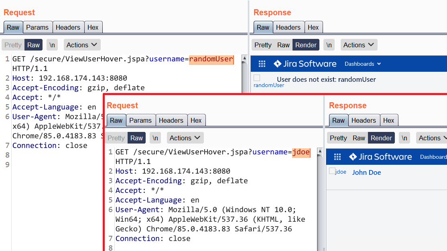447x251 pixels.
Task: Open the app switcher grid icon in upper Jira response
Action: 262,64
